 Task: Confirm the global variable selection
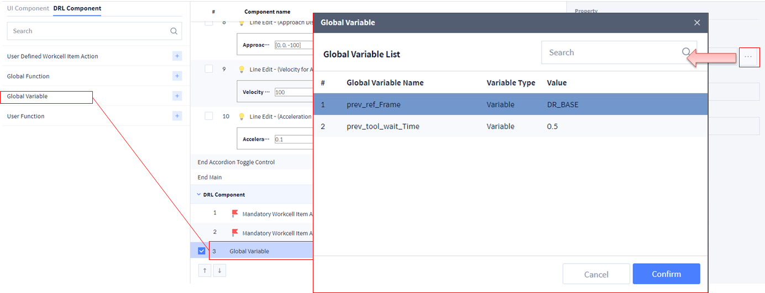pos(666,274)
